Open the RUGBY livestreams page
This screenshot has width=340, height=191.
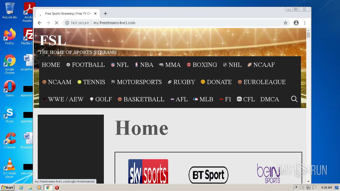(181, 82)
